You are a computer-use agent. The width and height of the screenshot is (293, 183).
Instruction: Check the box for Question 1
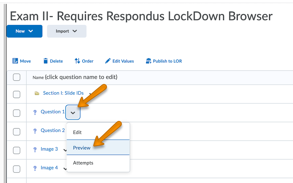pos(17,113)
